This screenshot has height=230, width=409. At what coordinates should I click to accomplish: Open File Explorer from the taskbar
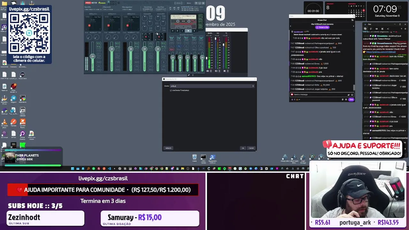point(182,169)
